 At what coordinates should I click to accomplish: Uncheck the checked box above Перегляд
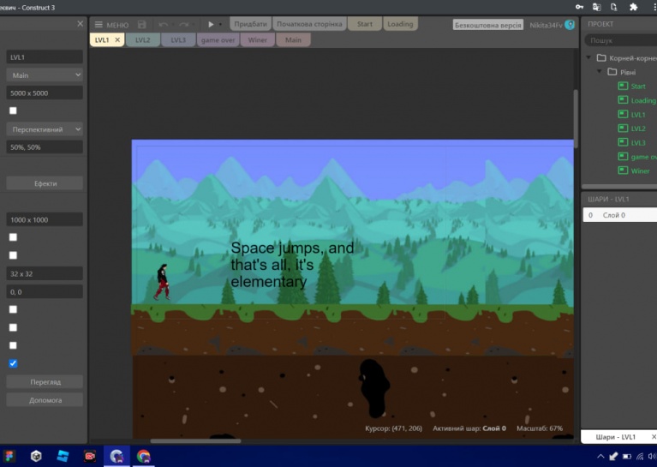point(13,363)
